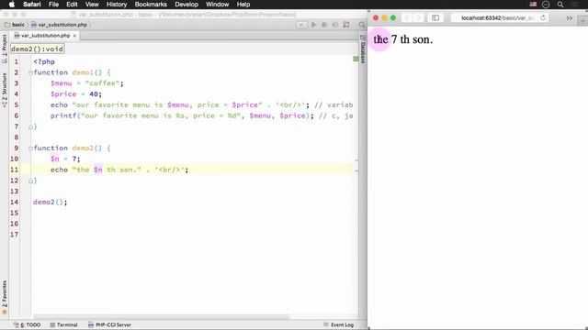Image resolution: width=588 pixels, height=330 pixels.
Task: Show more Safari toolbar items chevron
Action: [570, 18]
